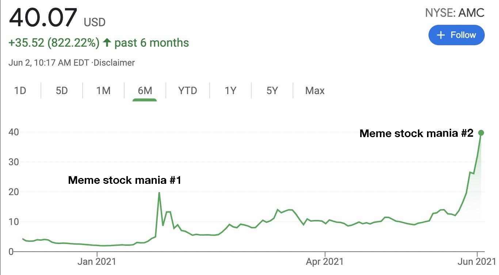Choose the 5Y time range
Viewport: 499px width, 275px height.
(272, 90)
